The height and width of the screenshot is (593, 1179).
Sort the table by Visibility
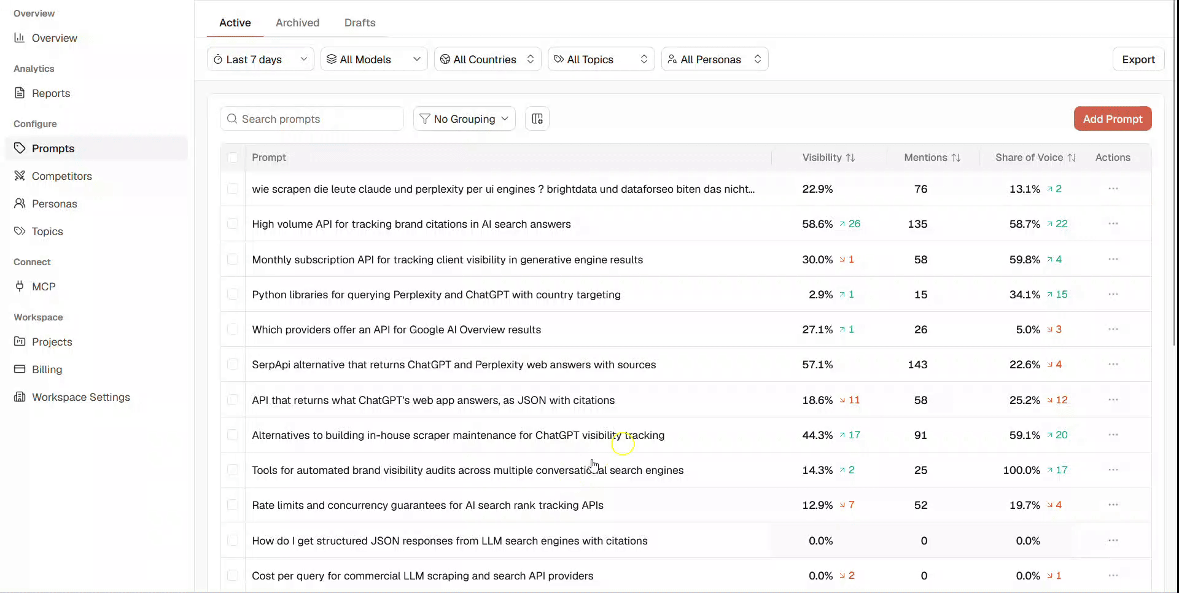click(828, 158)
